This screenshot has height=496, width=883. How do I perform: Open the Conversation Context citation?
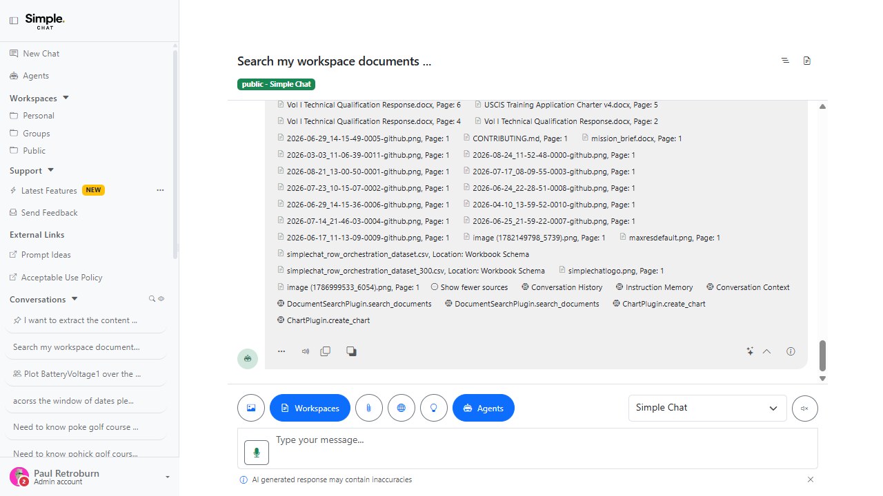[748, 287]
